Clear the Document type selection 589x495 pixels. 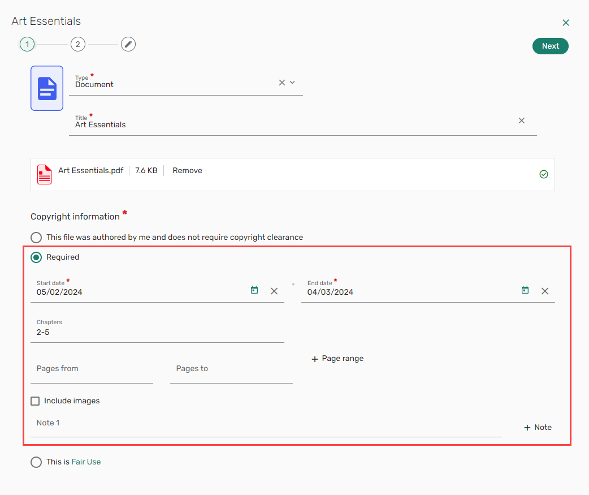[x=281, y=83]
